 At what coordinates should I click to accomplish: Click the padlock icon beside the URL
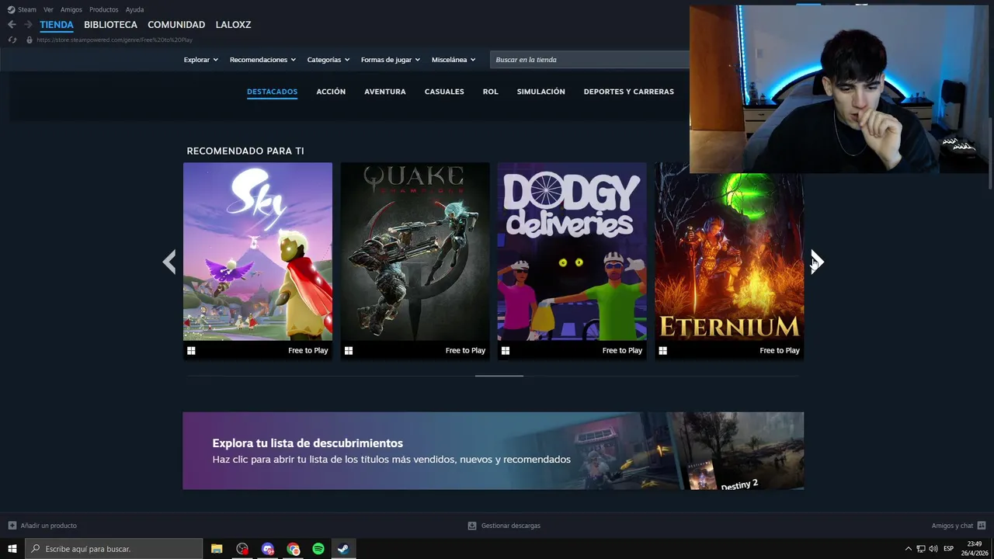pos(30,40)
